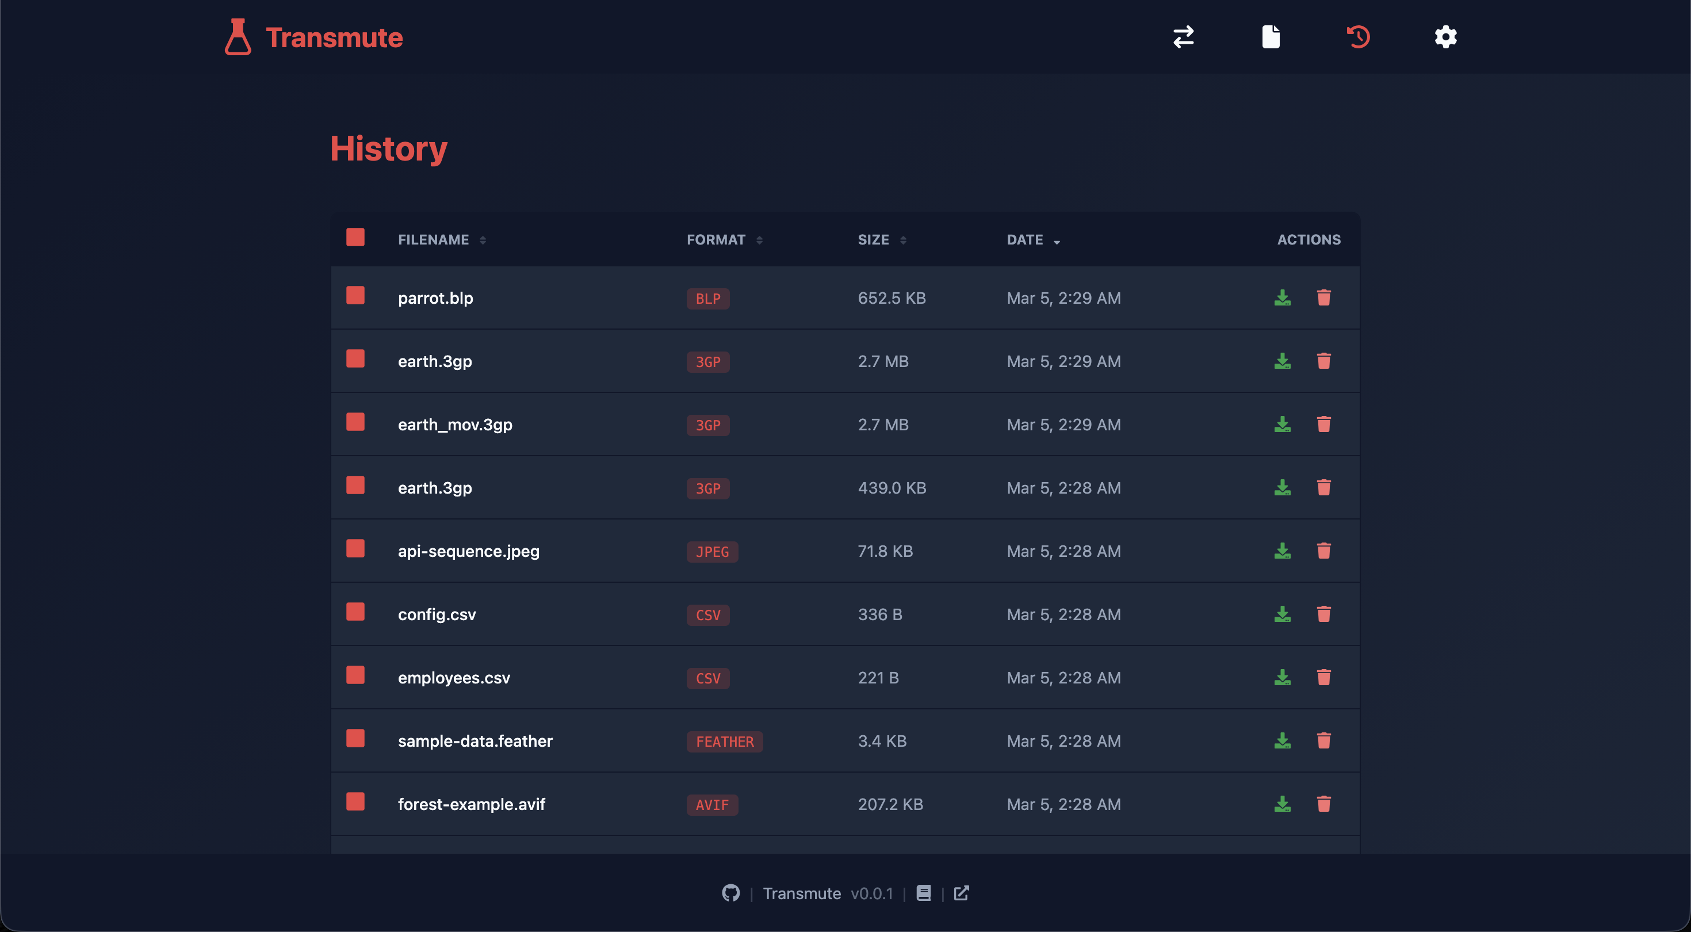This screenshot has height=932, width=1691.
Task: Delete the forest-example.avif entry
Action: click(x=1323, y=804)
